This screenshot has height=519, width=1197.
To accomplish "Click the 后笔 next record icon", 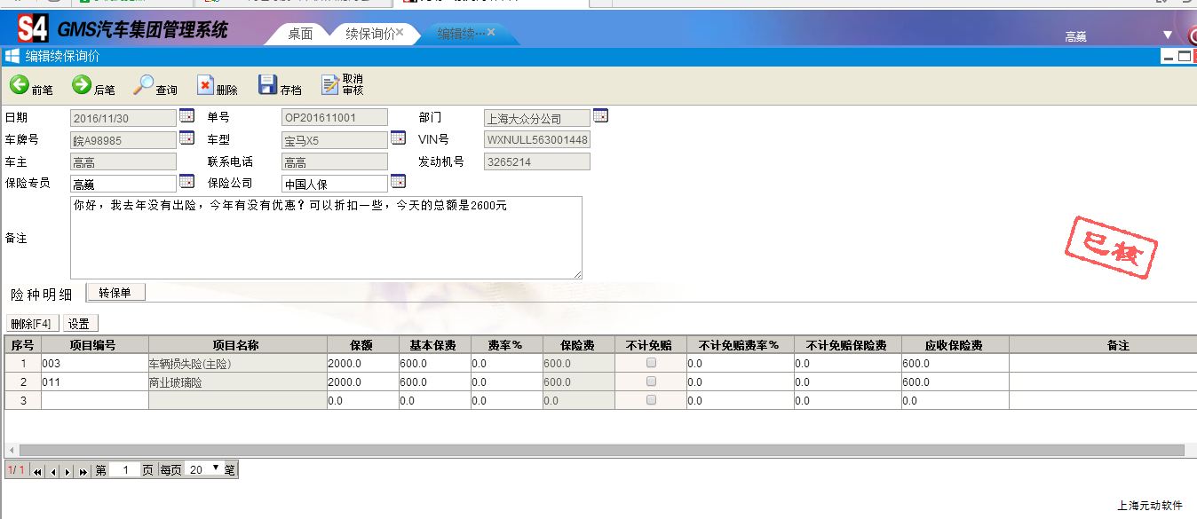I will pyautogui.click(x=82, y=85).
